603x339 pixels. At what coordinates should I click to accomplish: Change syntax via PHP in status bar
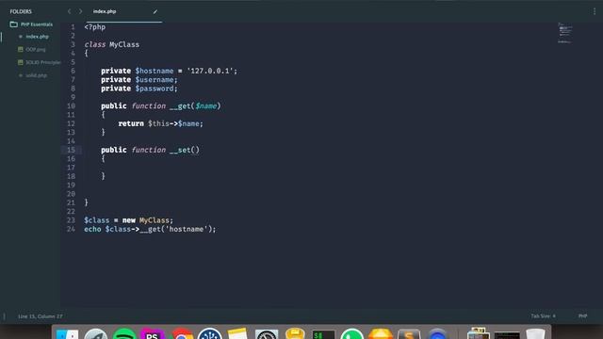coord(582,316)
